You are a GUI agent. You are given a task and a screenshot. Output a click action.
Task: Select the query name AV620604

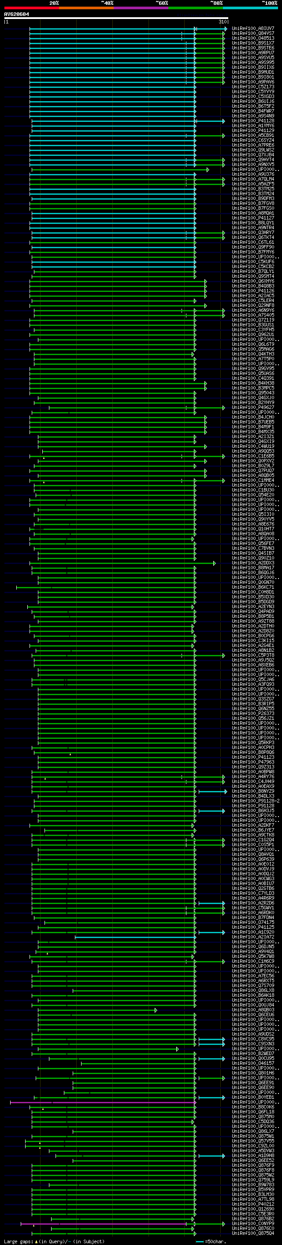click(x=16, y=15)
